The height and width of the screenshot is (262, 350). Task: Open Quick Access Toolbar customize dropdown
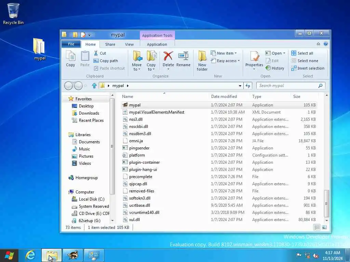89,35
